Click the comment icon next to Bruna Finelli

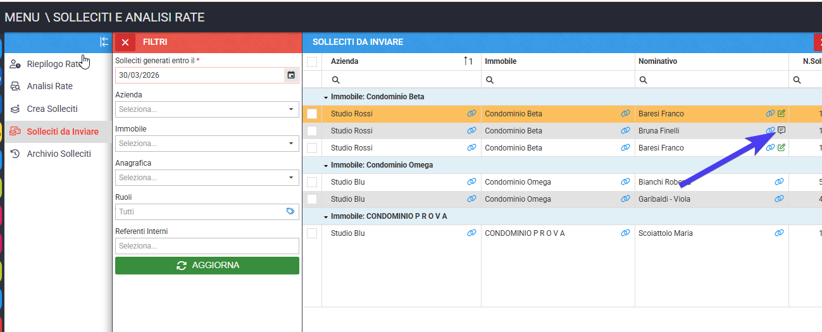782,131
